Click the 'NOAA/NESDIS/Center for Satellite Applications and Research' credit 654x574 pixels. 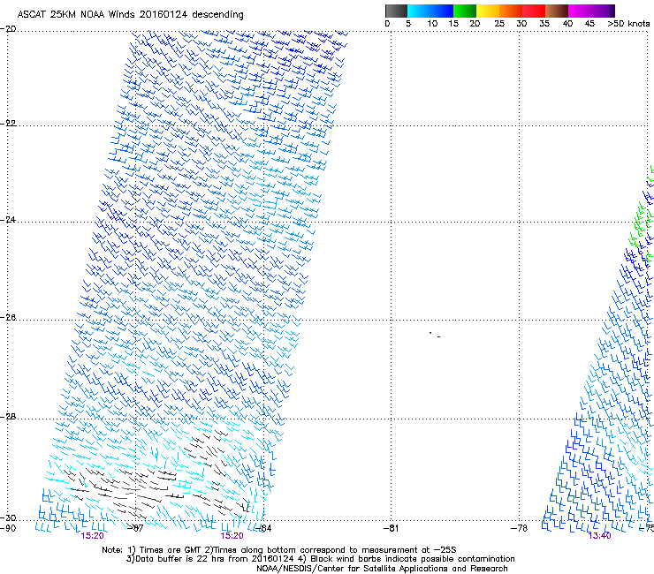coord(382,569)
